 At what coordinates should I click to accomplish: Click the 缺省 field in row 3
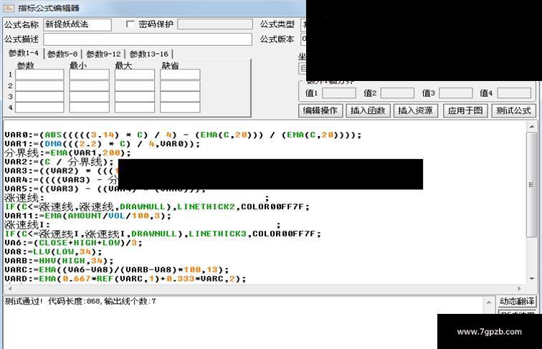pyautogui.click(x=180, y=97)
